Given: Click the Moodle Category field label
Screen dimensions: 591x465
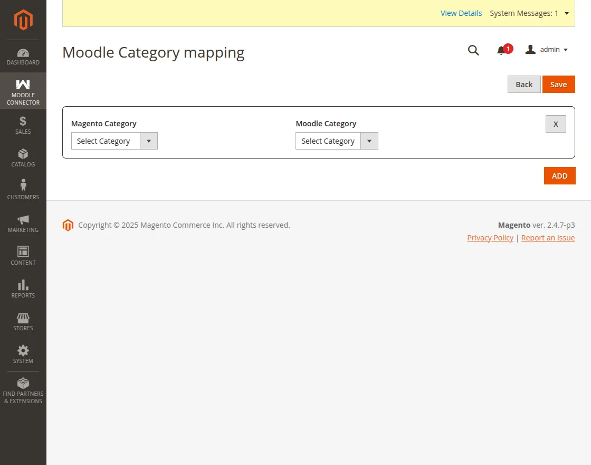Looking at the screenshot, I should point(326,124).
